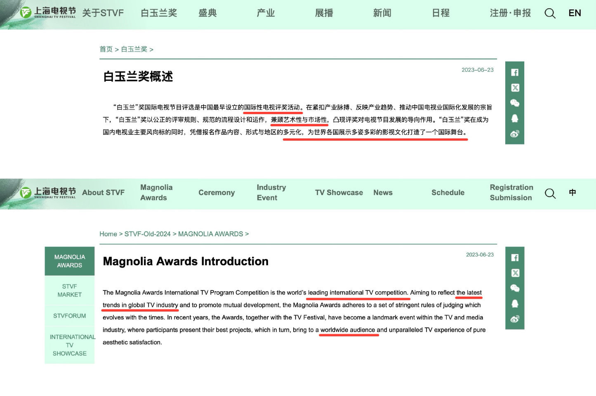
Task: Share the Chinese article on QQ
Action: 515,118
